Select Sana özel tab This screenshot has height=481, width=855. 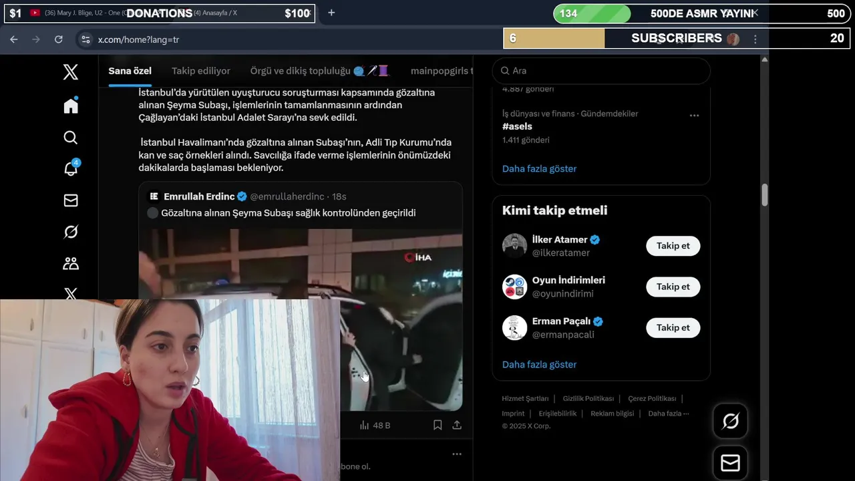[x=130, y=71]
